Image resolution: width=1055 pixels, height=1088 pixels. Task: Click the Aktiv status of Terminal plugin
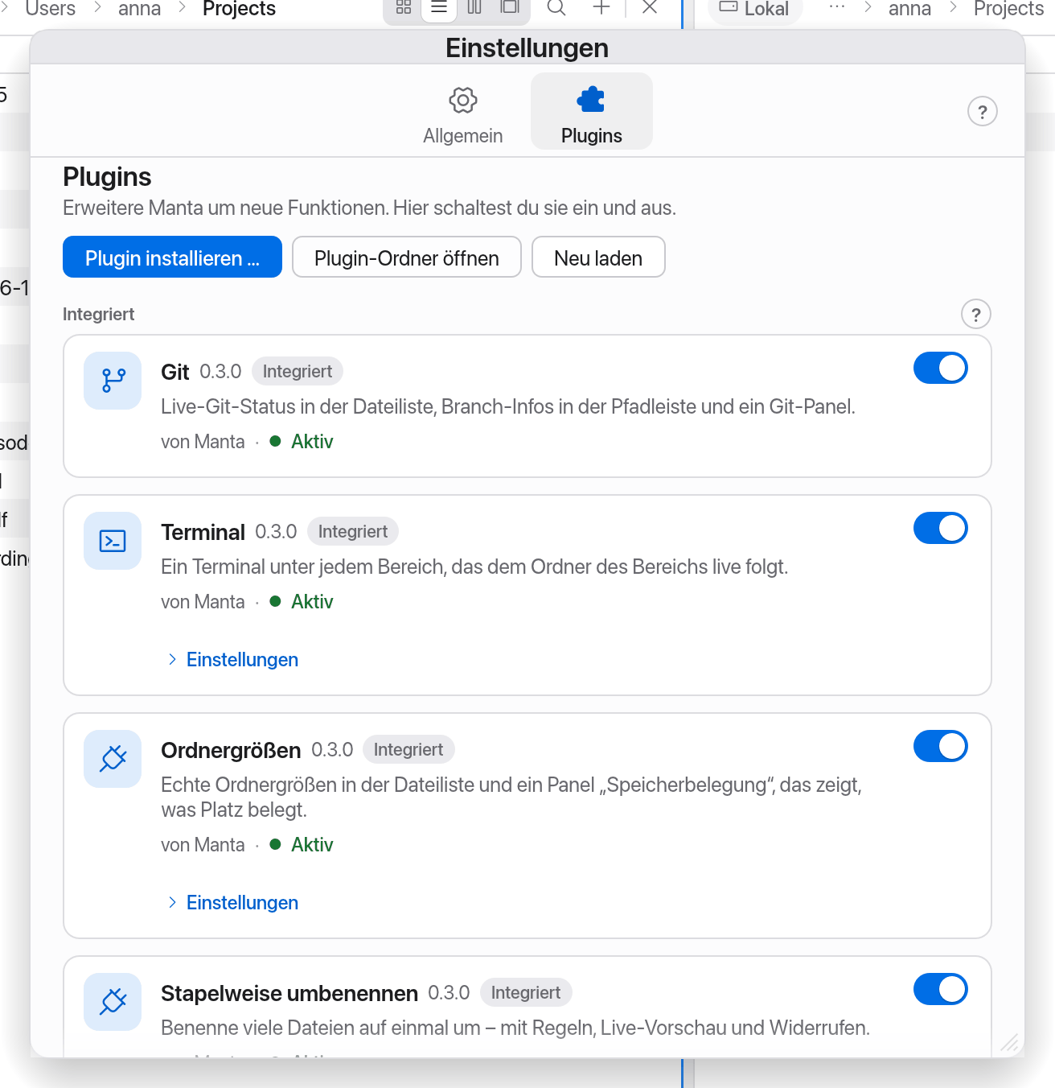(302, 602)
